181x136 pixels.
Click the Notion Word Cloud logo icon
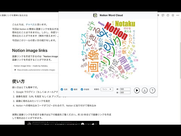(x=95, y=15)
